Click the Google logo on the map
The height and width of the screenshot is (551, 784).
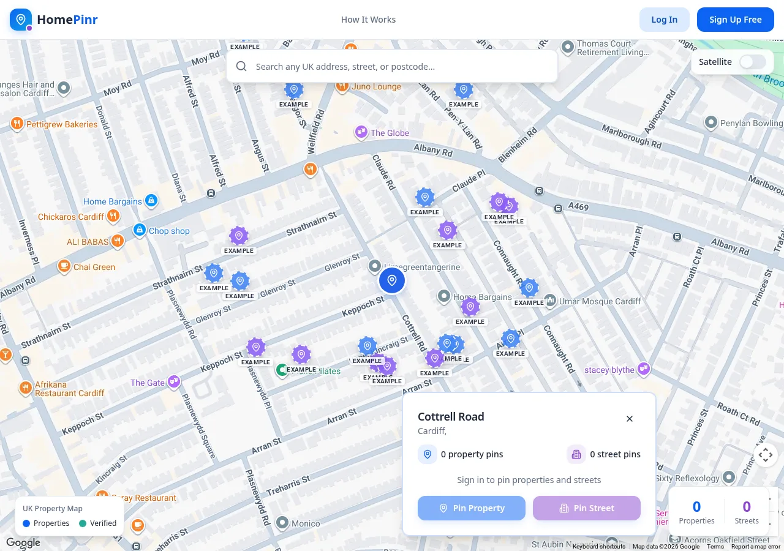[x=23, y=542]
